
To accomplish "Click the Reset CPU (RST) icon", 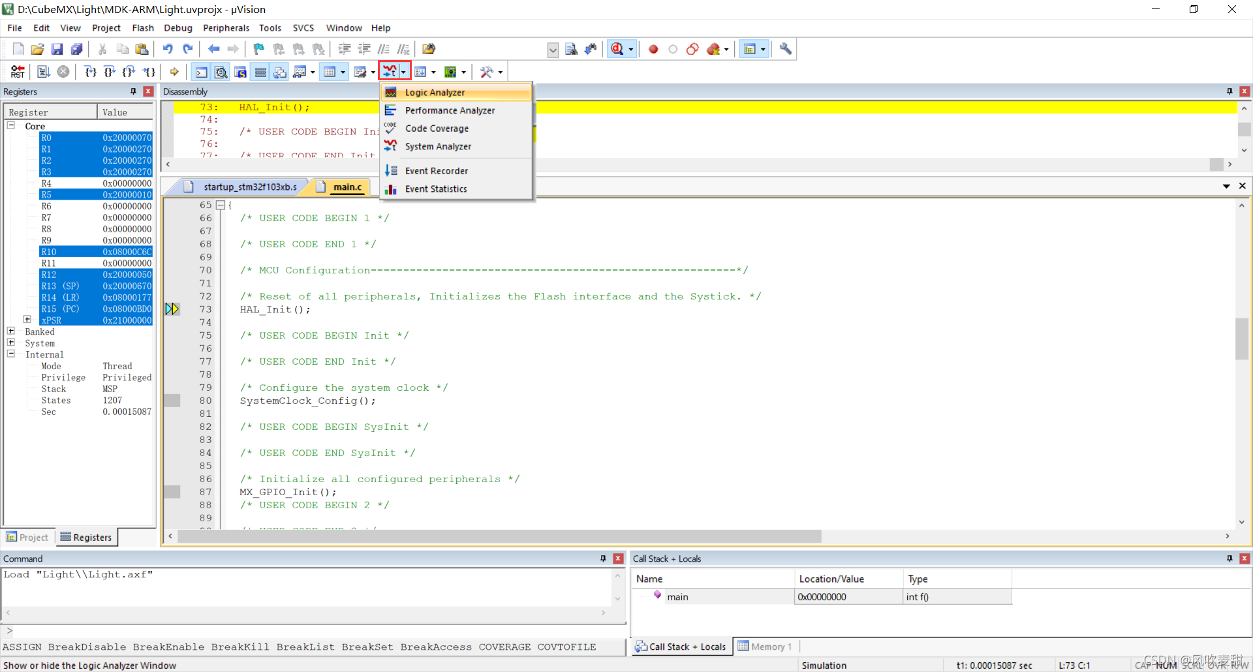I will pyautogui.click(x=18, y=72).
